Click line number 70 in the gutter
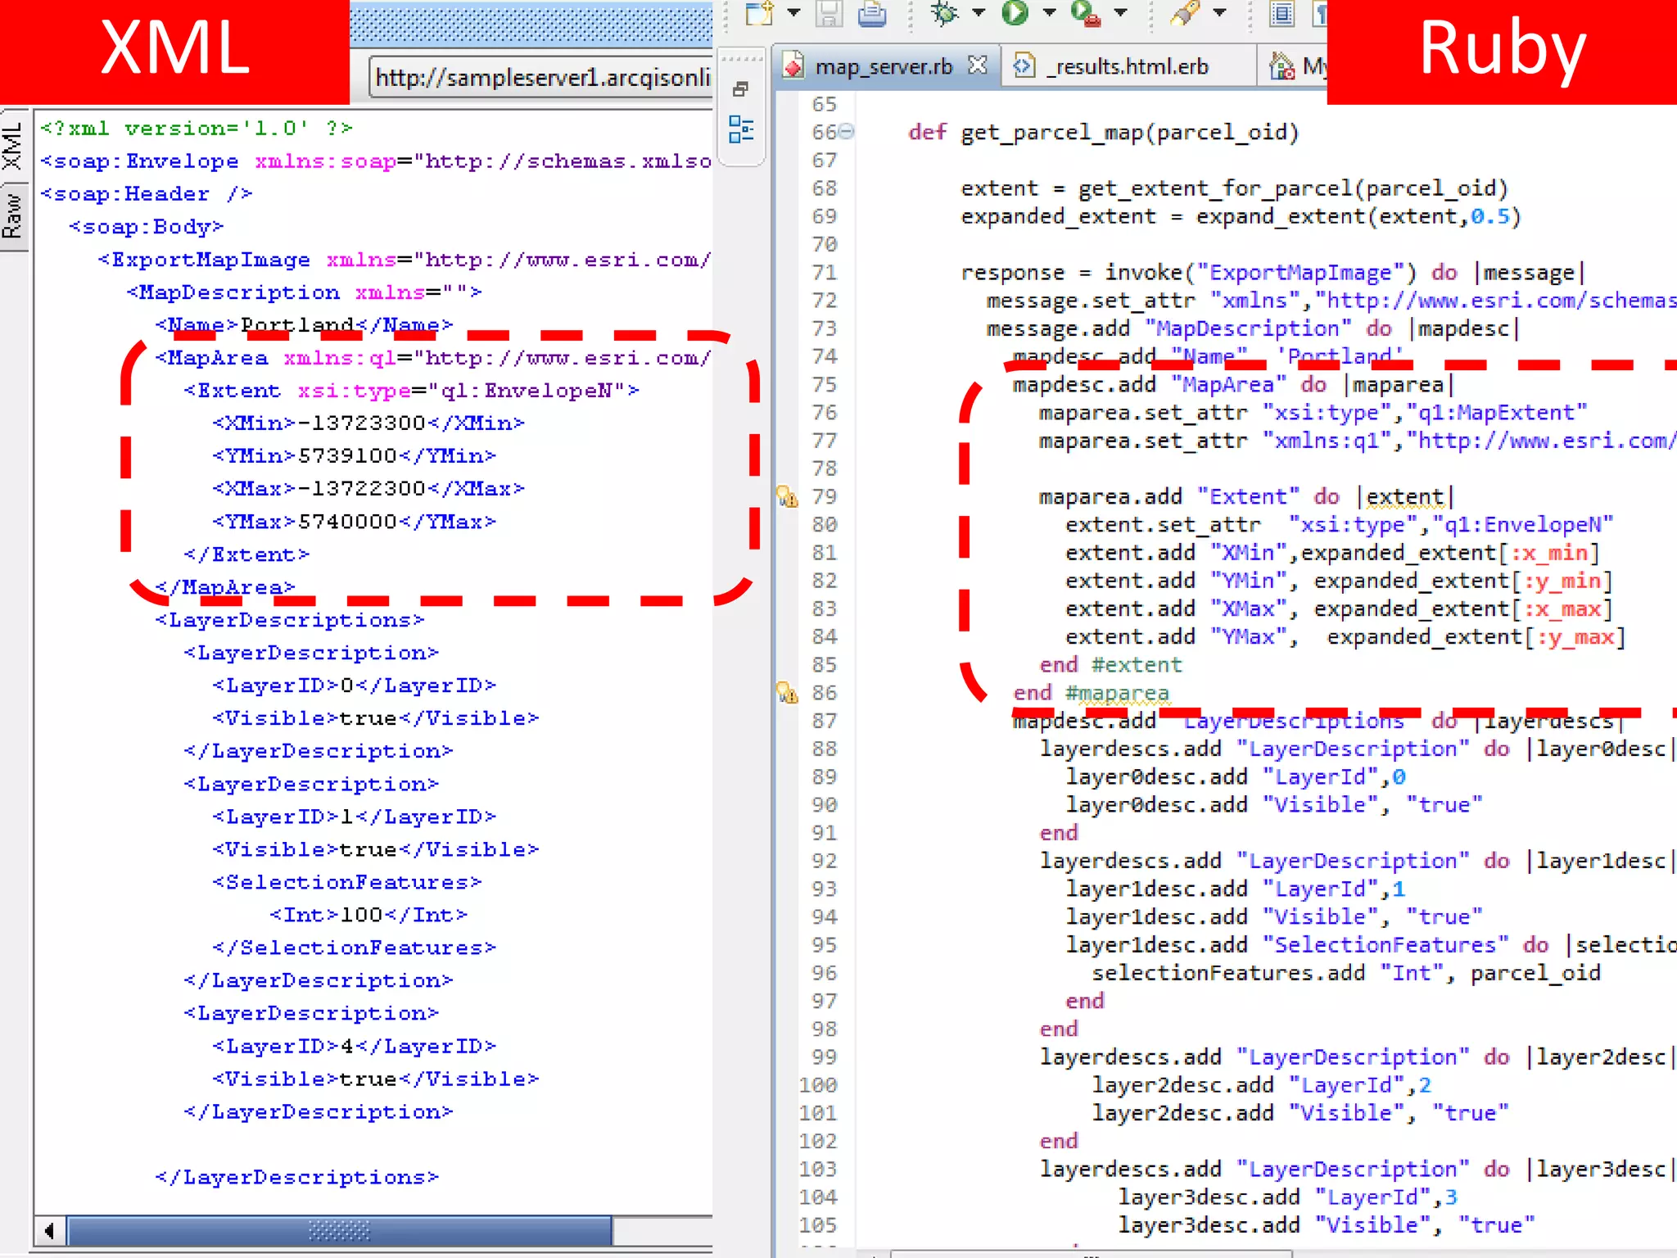1677x1258 pixels. pyautogui.click(x=825, y=244)
